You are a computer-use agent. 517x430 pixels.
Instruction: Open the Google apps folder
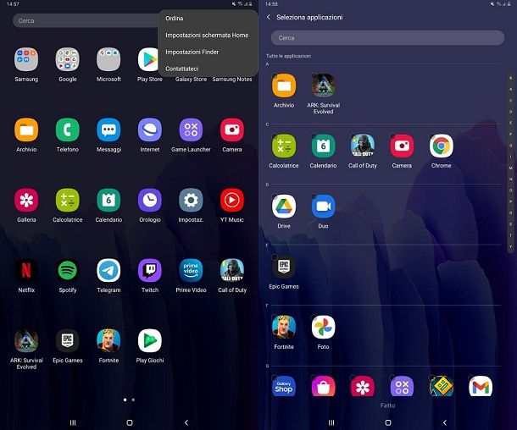[x=68, y=59]
